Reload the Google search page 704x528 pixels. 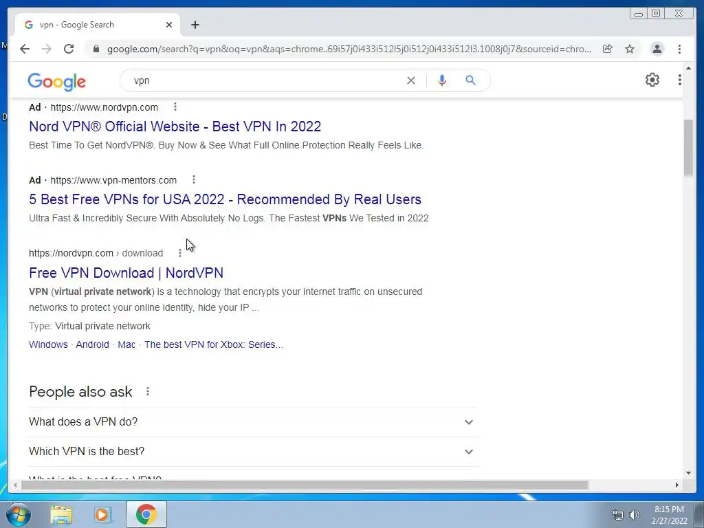click(x=69, y=49)
